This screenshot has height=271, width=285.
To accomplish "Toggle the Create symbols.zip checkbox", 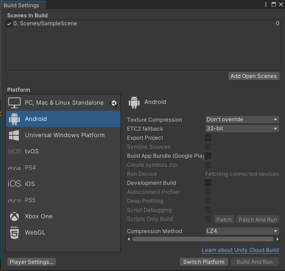I will 208,165.
